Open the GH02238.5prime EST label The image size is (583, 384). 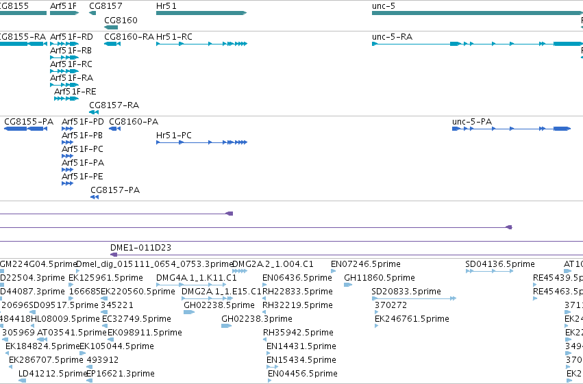[219, 305]
